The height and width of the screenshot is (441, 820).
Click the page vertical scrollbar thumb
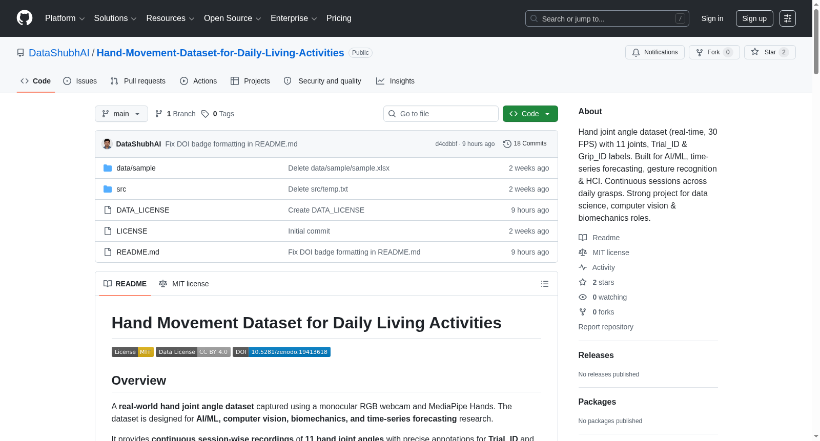[816, 41]
